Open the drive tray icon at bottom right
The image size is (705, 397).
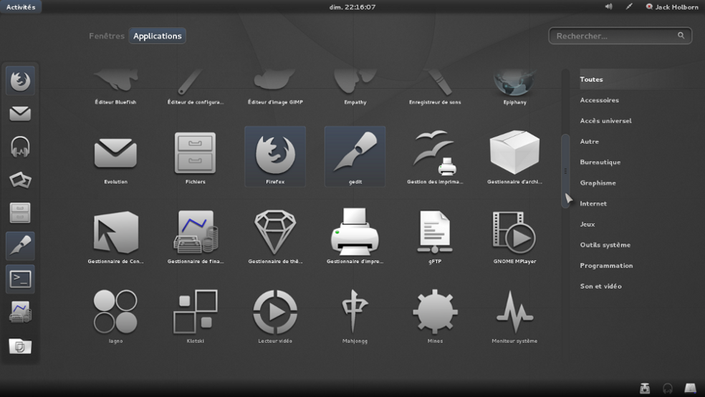tap(690, 388)
